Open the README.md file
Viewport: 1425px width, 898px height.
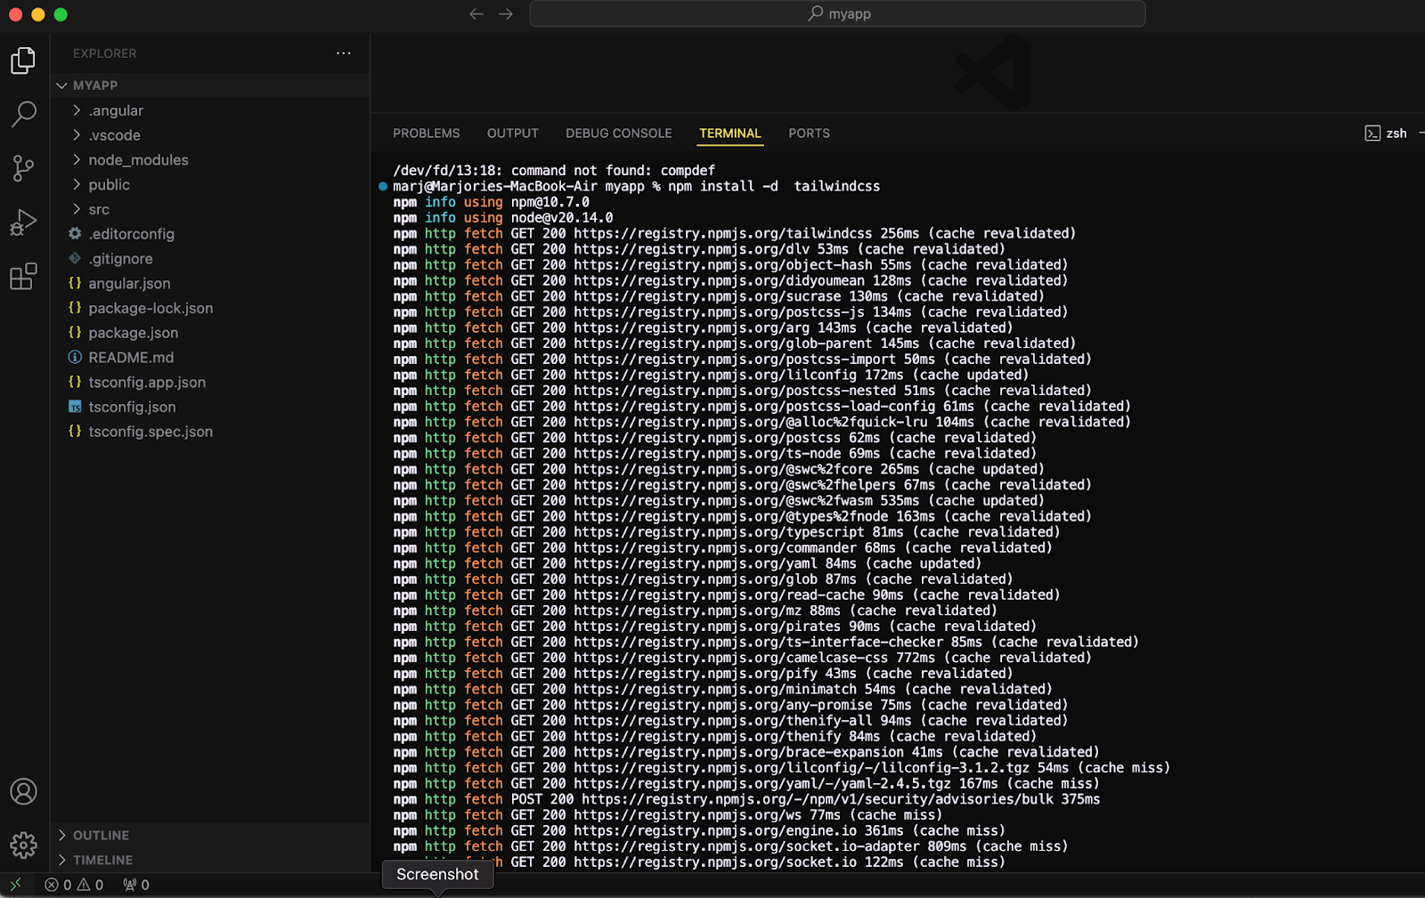pyautogui.click(x=131, y=358)
